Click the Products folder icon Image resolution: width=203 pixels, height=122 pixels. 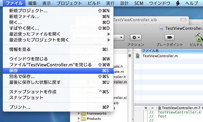83,119
